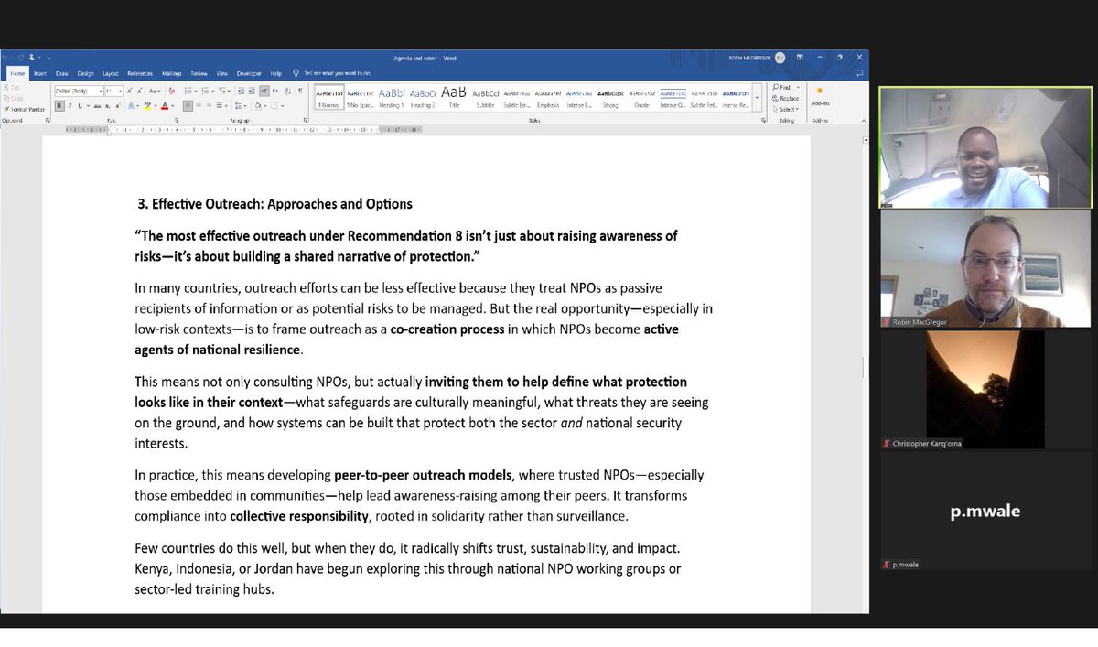Screen dimensions: 1098x647
Task: Open the Multilevel List dropdown
Action: (229, 91)
